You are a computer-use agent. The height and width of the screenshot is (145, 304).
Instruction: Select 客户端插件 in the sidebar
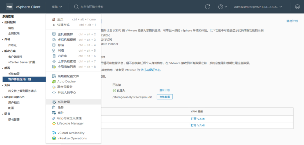tap(15, 57)
